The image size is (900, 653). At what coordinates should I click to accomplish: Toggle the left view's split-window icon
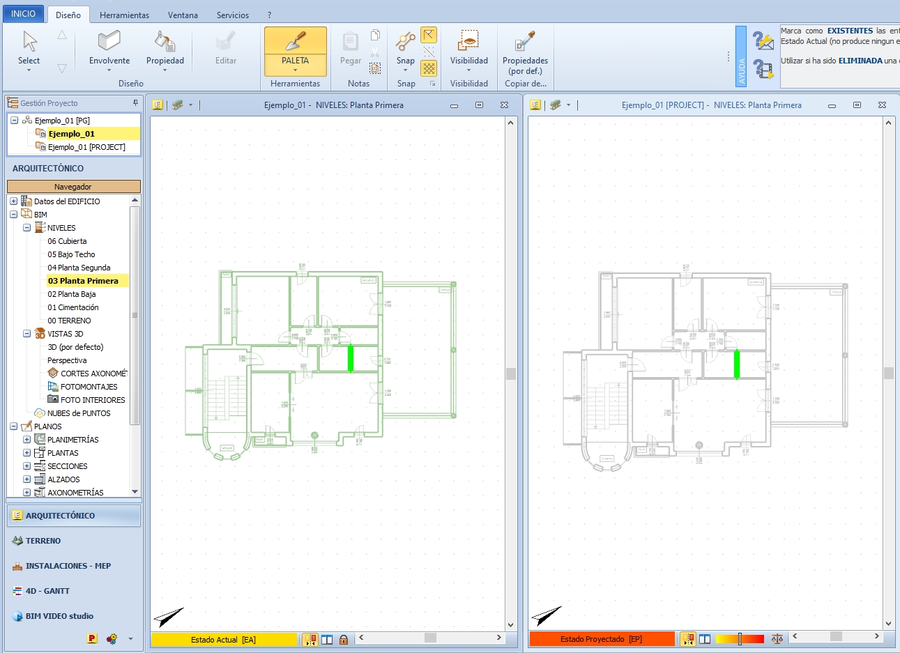tap(327, 639)
